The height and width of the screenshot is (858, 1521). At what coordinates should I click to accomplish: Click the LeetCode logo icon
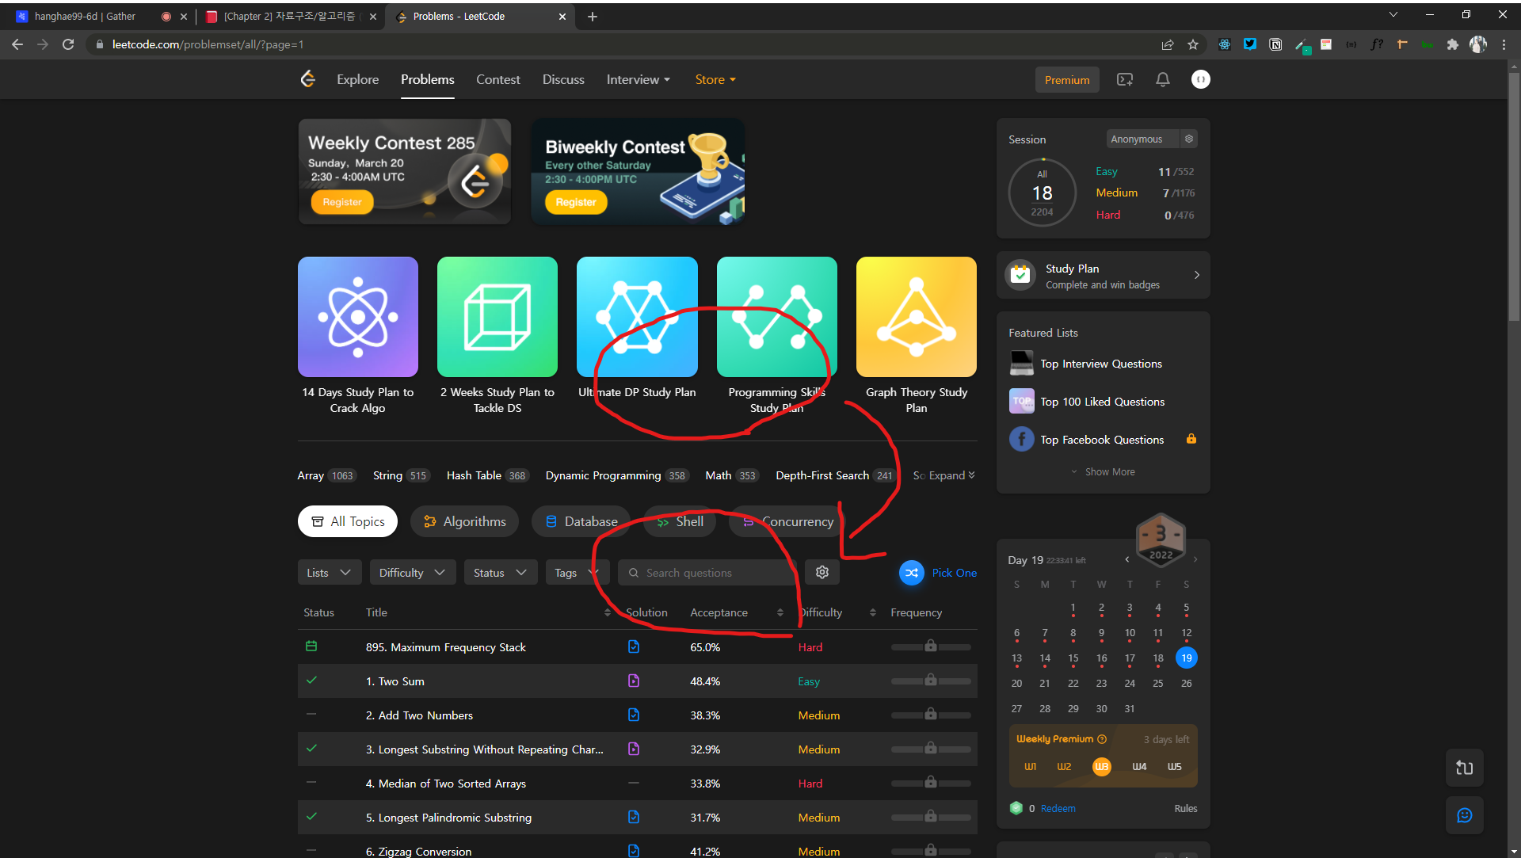[x=308, y=79]
